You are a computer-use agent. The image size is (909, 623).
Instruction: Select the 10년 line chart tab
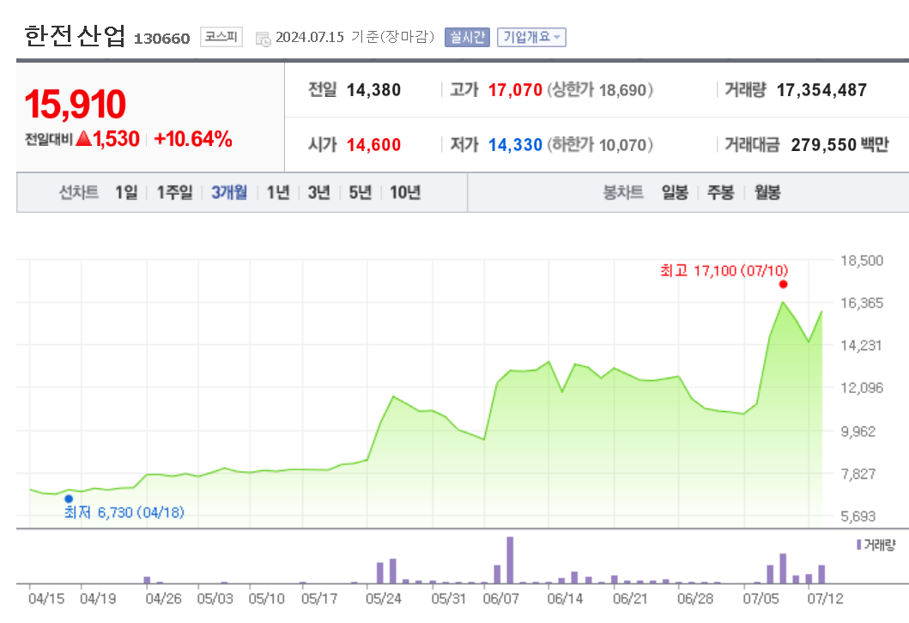click(405, 192)
